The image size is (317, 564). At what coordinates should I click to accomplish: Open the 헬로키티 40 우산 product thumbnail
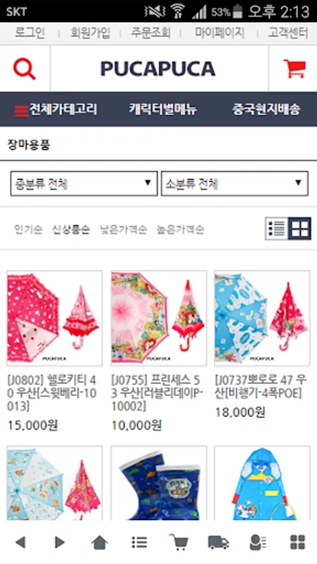(x=55, y=318)
